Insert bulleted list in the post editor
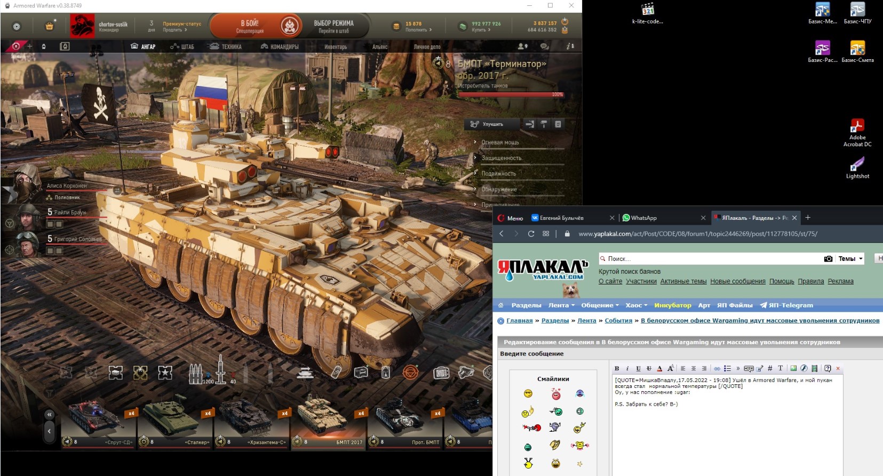Image resolution: width=883 pixels, height=476 pixels. pos(727,368)
